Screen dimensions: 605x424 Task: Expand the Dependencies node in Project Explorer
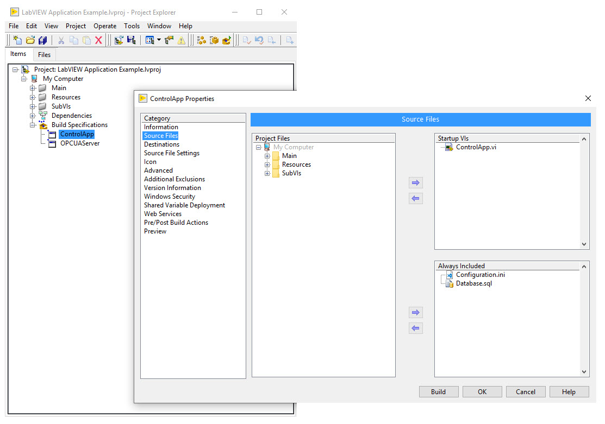tap(33, 116)
